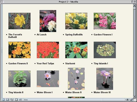
Task: Open the Water Bloom I thumbnail
Action: 48,79
